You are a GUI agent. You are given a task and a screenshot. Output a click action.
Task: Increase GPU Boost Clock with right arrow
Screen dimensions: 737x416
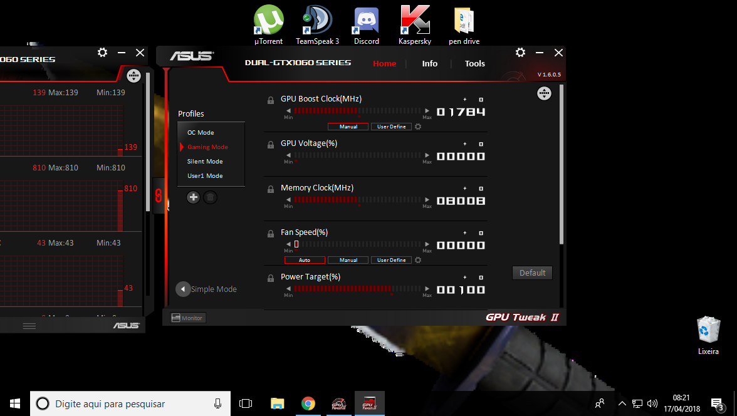[427, 111]
